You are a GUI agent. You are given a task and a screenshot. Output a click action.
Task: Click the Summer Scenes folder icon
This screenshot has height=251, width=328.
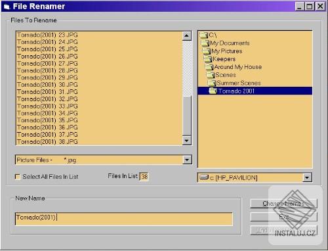click(x=212, y=83)
